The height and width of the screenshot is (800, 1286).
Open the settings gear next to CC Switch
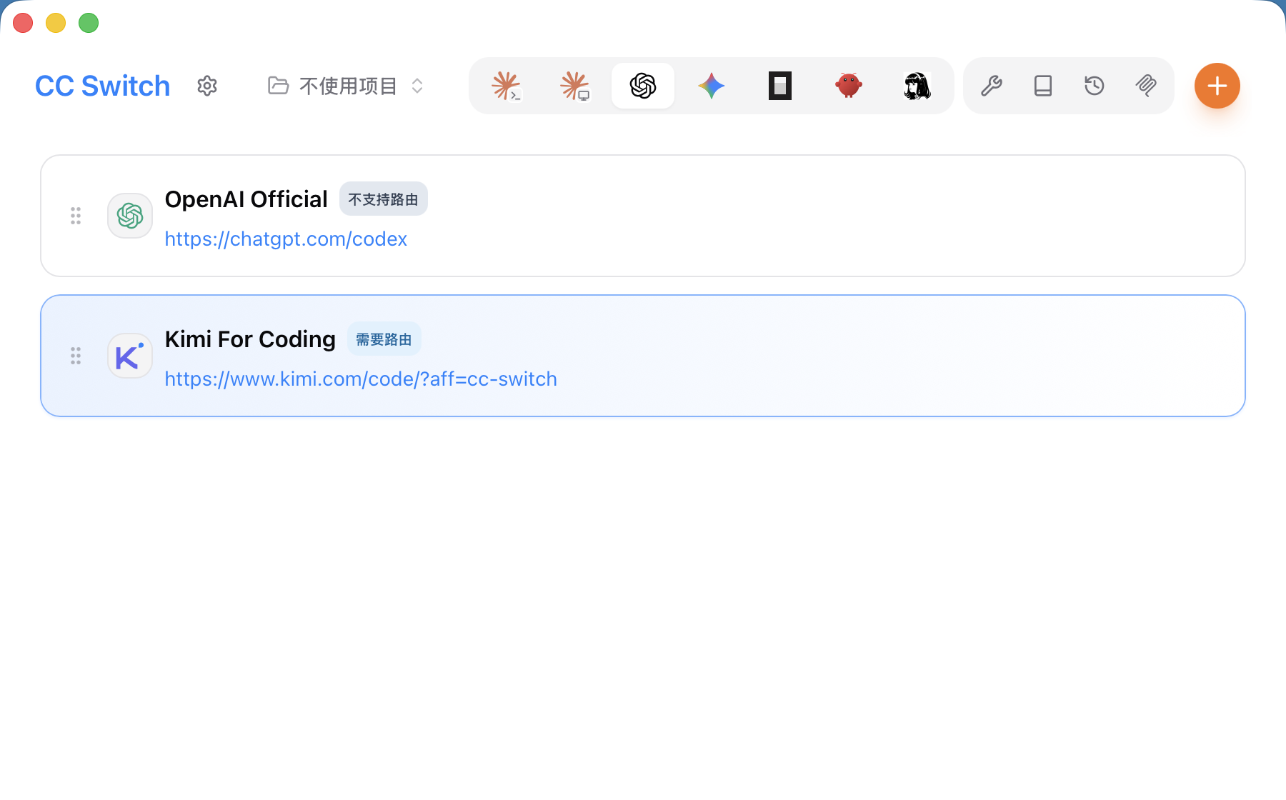207,86
